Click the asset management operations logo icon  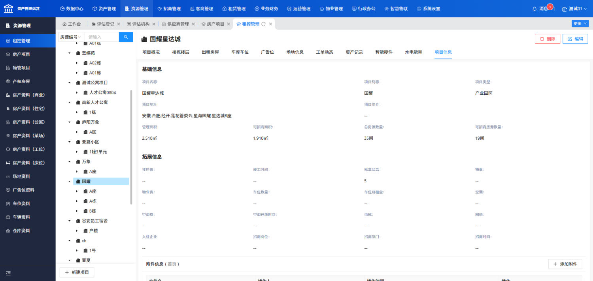(8, 8)
